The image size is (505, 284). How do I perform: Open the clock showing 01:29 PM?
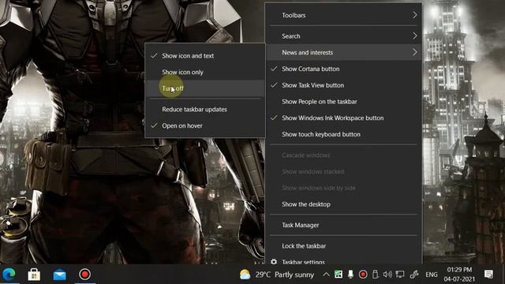(459, 275)
